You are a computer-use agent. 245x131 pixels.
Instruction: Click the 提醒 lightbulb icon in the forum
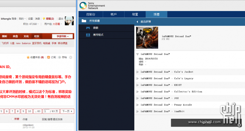pyautogui.click(x=44, y=19)
